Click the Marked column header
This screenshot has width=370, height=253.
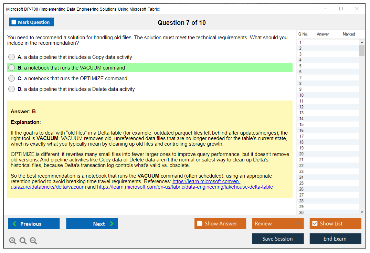[349, 34]
